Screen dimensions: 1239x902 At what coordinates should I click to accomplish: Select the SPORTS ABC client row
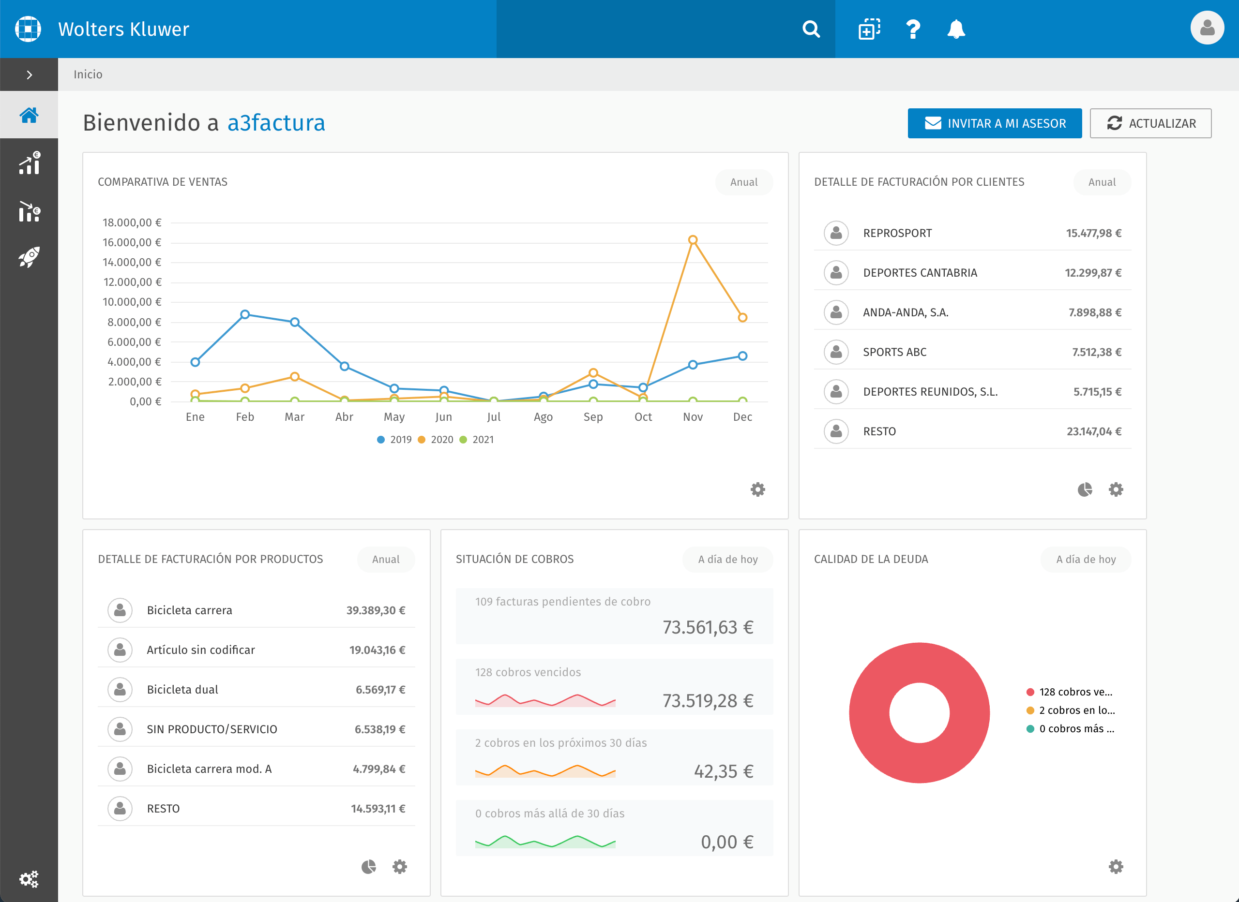tap(972, 352)
